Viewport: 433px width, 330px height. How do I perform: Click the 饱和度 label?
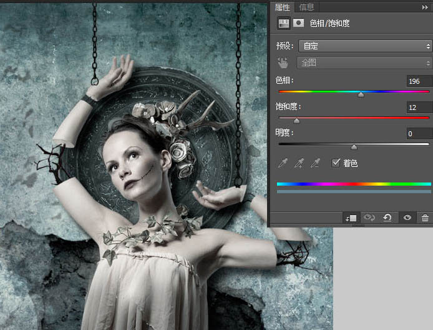click(x=288, y=106)
